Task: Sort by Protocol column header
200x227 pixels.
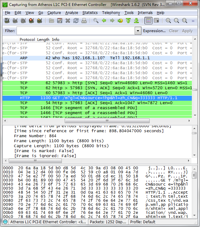Action: [x=27, y=40]
